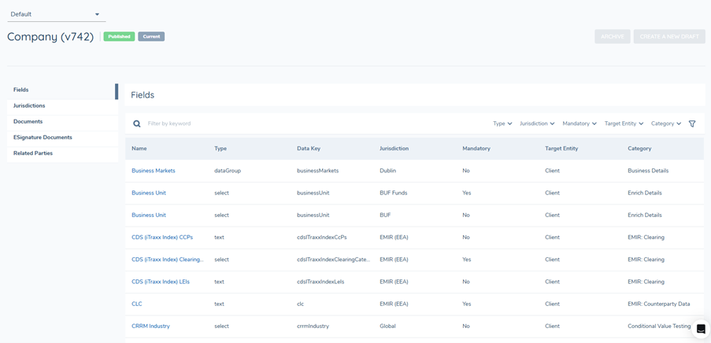Click the search magnifier icon

137,124
